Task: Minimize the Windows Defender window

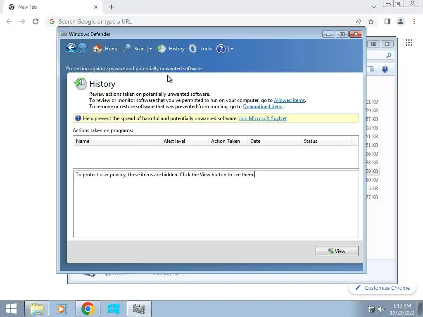Action: coord(328,34)
